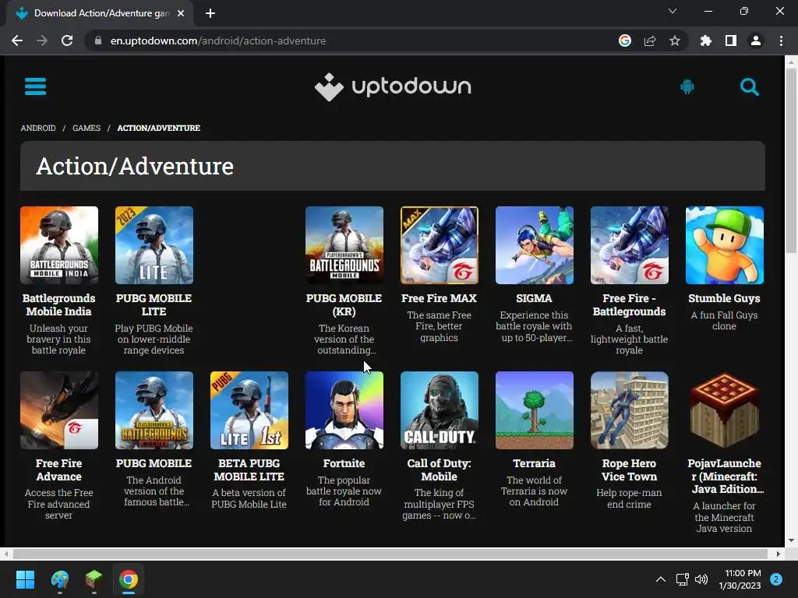Viewport: 798px width, 598px height.
Task: Open the network tray icon
Action: [x=682, y=579]
